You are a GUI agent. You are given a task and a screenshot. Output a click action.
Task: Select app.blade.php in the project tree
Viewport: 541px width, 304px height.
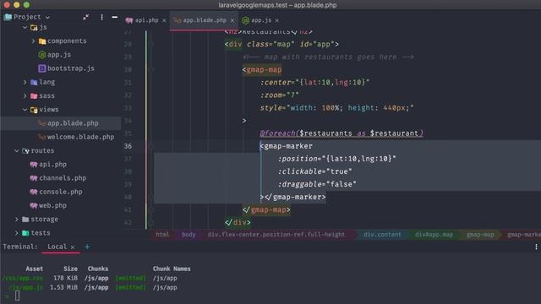click(73, 123)
